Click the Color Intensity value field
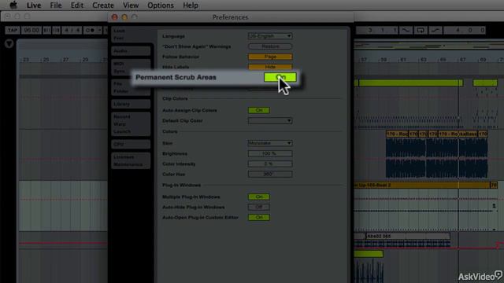Image resolution: width=504 pixels, height=283 pixels. [x=270, y=164]
